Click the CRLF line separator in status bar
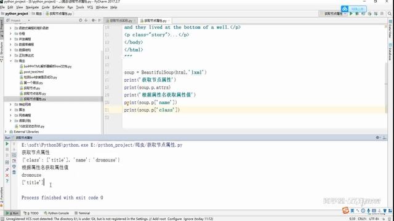 pyautogui.click(x=362, y=219)
